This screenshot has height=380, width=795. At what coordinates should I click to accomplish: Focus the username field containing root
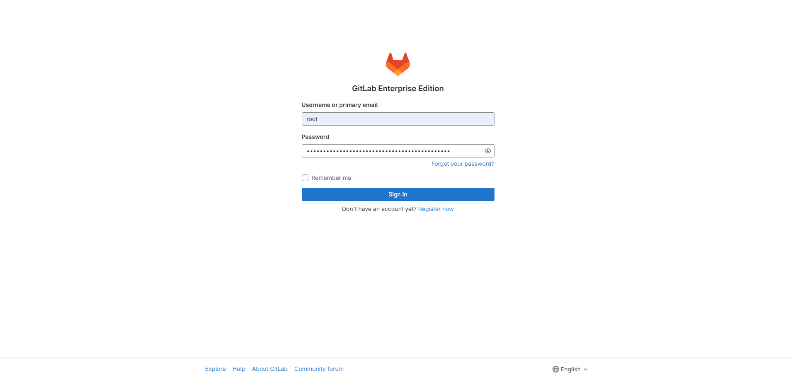[x=398, y=119]
